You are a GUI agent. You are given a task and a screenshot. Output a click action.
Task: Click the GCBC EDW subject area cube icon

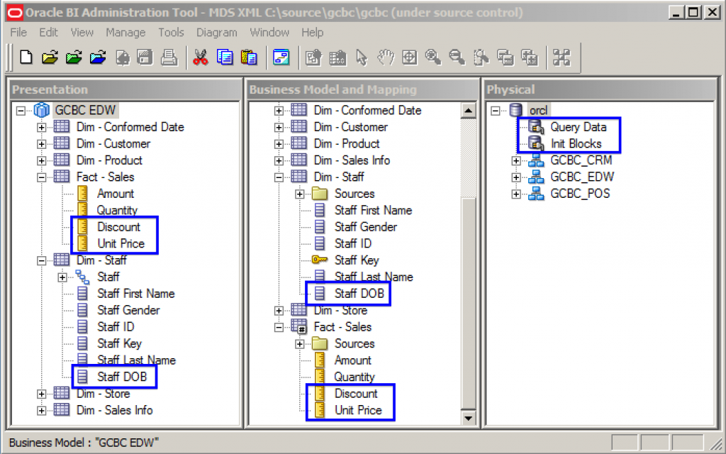pos(42,110)
